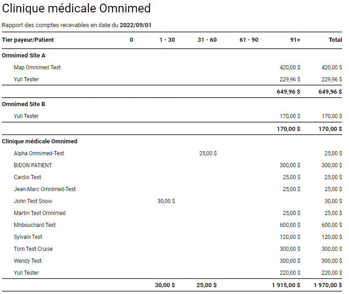
Task: Click the Tom Test Cruise patient name
Action: (33, 249)
